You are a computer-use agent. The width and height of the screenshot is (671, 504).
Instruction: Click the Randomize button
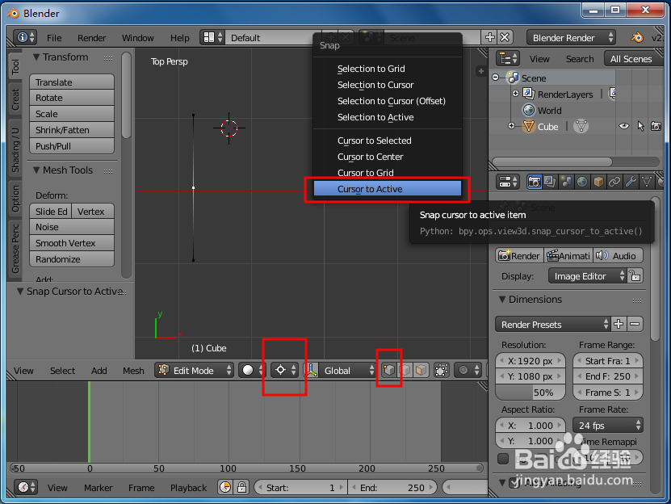[x=72, y=259]
